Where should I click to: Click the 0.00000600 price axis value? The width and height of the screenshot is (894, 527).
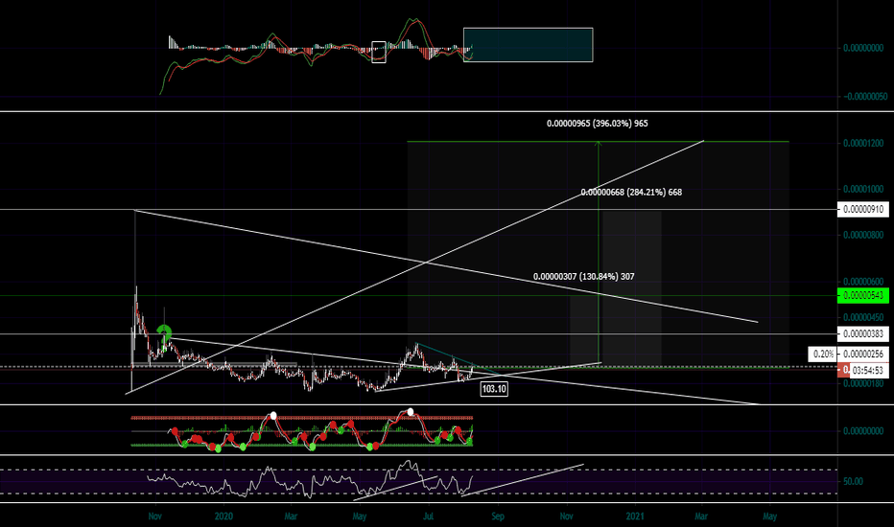(863, 282)
